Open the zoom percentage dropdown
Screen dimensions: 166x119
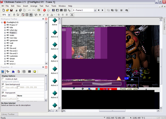coord(9,15)
